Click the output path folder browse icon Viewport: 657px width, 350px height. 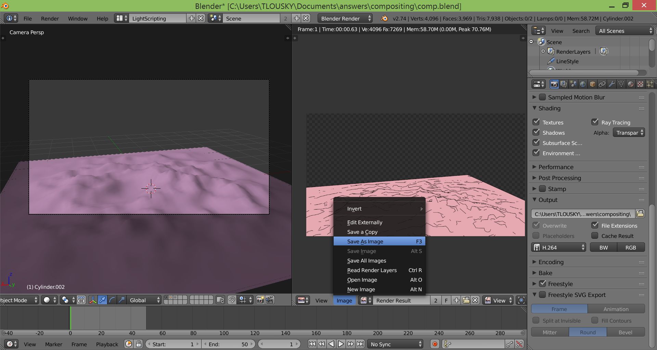(x=640, y=214)
